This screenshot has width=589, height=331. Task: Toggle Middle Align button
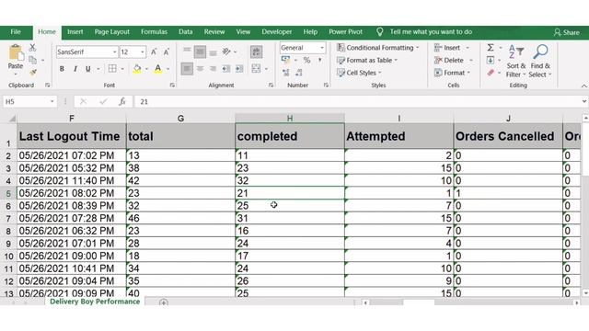point(200,51)
